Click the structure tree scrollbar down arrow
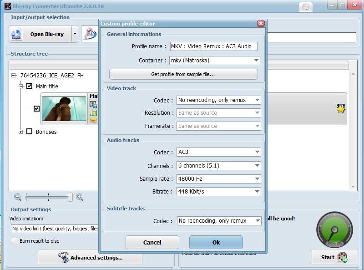Screen dimensions: 364x270 [x=353, y=187]
